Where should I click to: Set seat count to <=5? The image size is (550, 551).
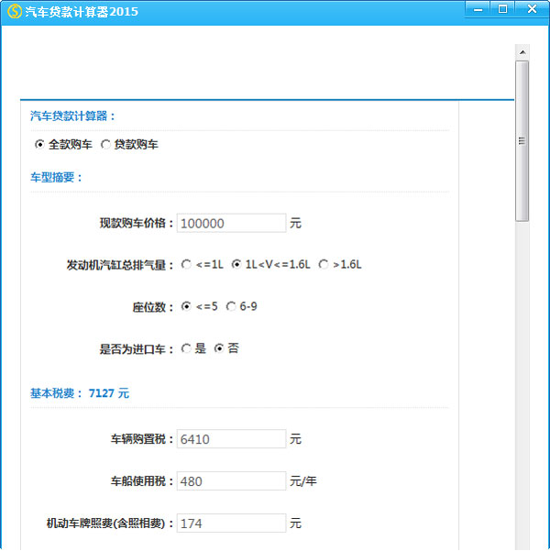point(186,306)
